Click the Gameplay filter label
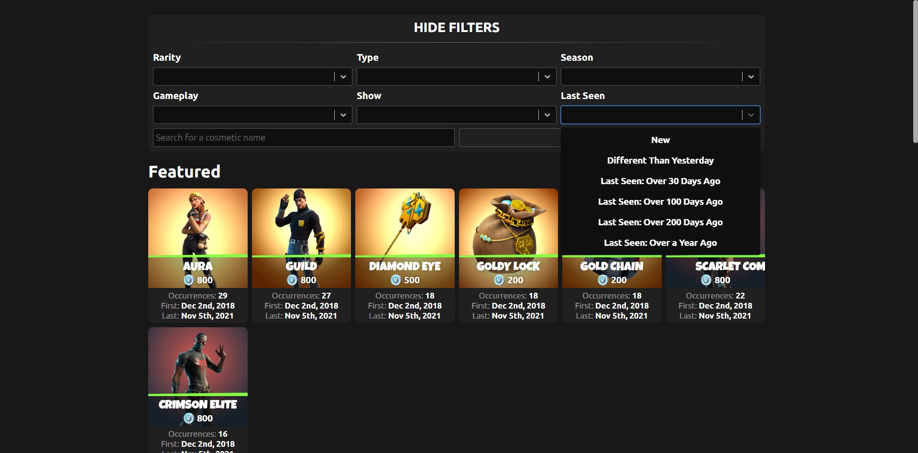This screenshot has height=453, width=918. click(175, 96)
